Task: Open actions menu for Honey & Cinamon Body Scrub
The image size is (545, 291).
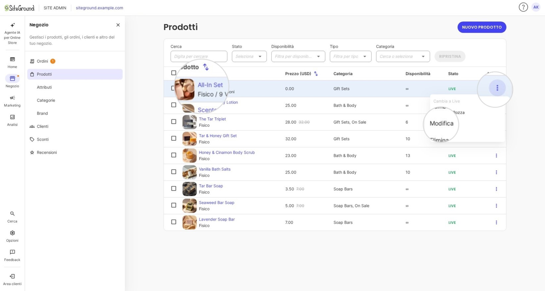Action: pyautogui.click(x=496, y=155)
